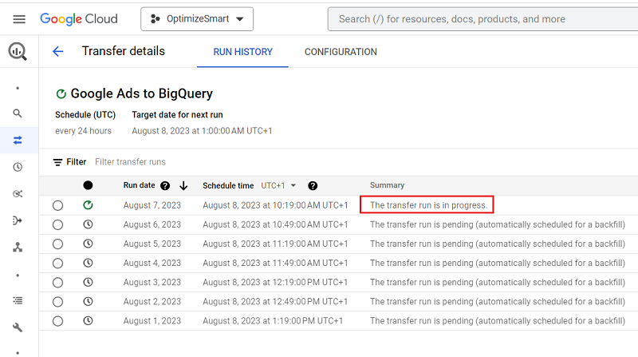Click the 'August 3, 2023' run date

(152, 283)
